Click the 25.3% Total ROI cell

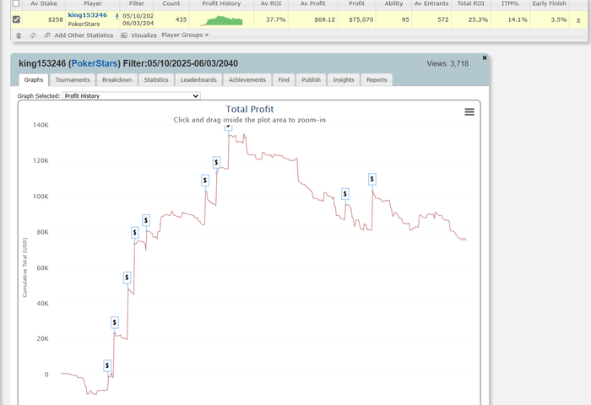471,19
